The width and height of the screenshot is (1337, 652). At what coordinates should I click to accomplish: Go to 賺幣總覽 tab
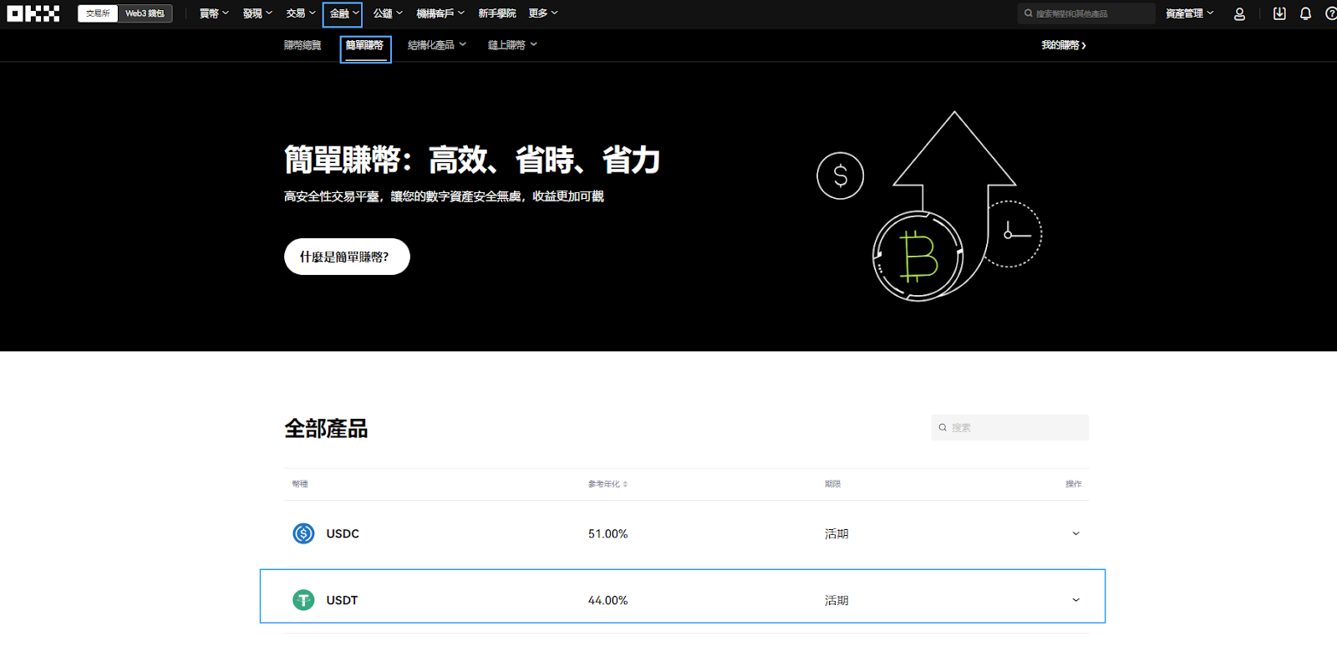(x=302, y=45)
